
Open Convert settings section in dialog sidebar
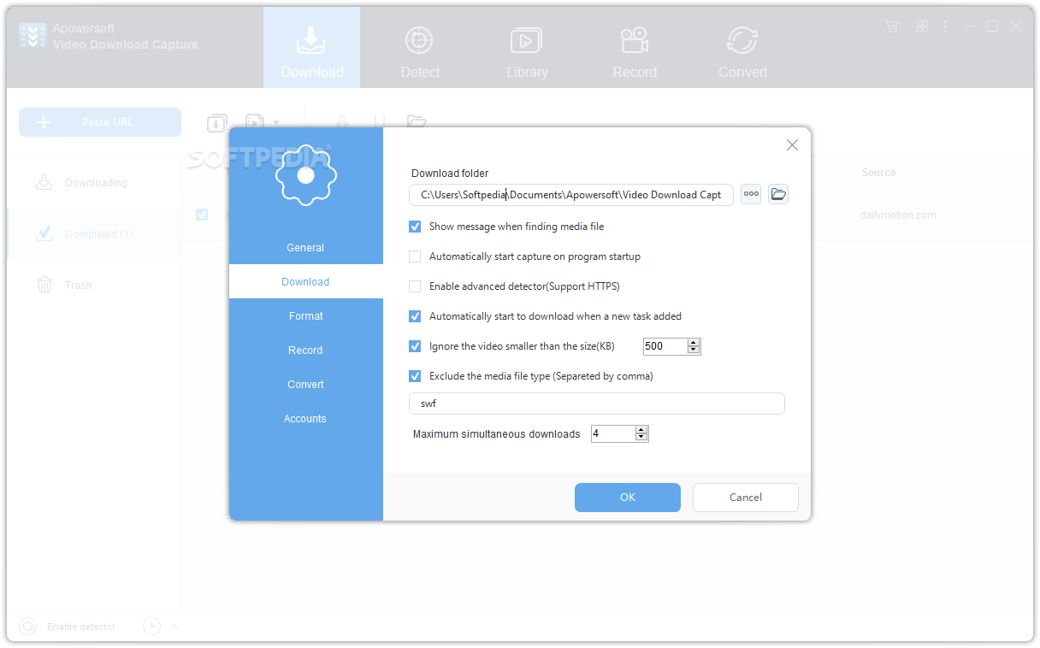pyautogui.click(x=305, y=385)
